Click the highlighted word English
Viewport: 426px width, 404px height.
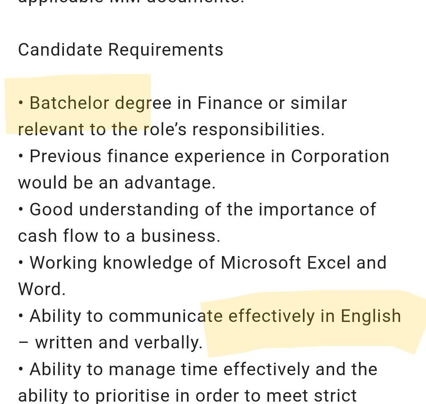tap(371, 316)
